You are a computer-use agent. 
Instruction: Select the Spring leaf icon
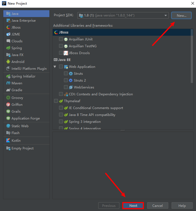point(8,48)
